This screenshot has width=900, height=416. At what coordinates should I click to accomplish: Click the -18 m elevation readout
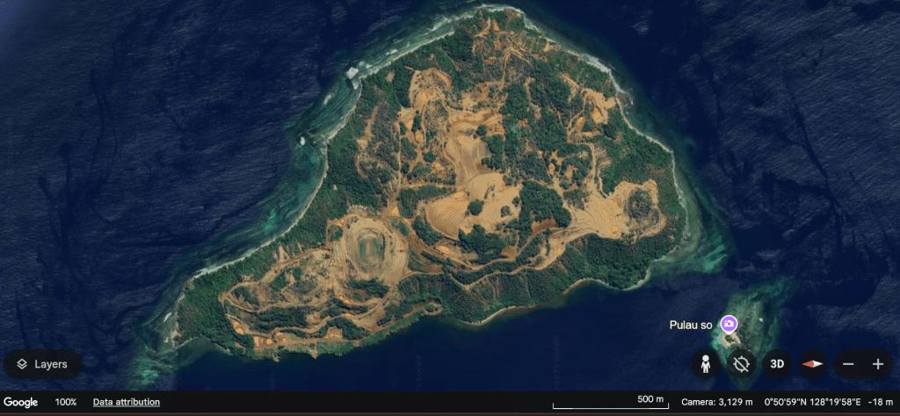(x=877, y=402)
